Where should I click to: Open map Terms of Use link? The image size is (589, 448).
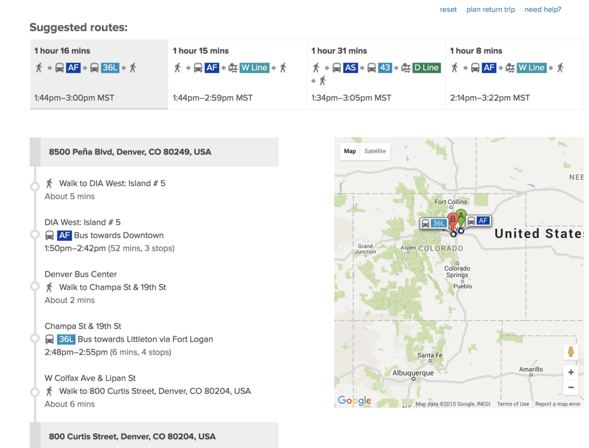pos(512,404)
